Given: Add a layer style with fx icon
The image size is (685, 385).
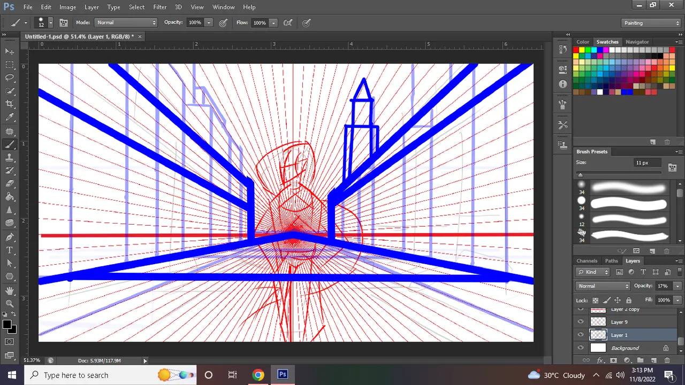Looking at the screenshot, I should point(600,361).
